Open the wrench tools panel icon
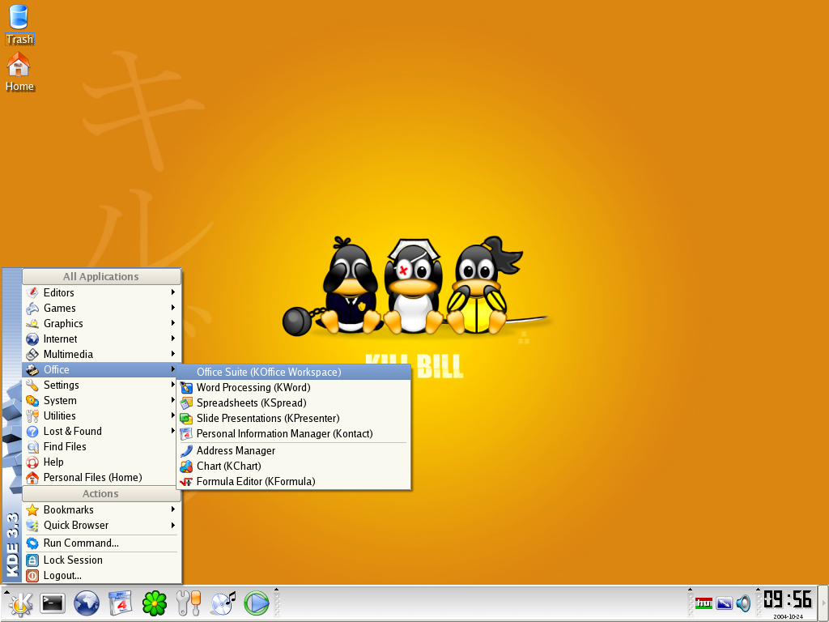The image size is (829, 622). pos(188,603)
